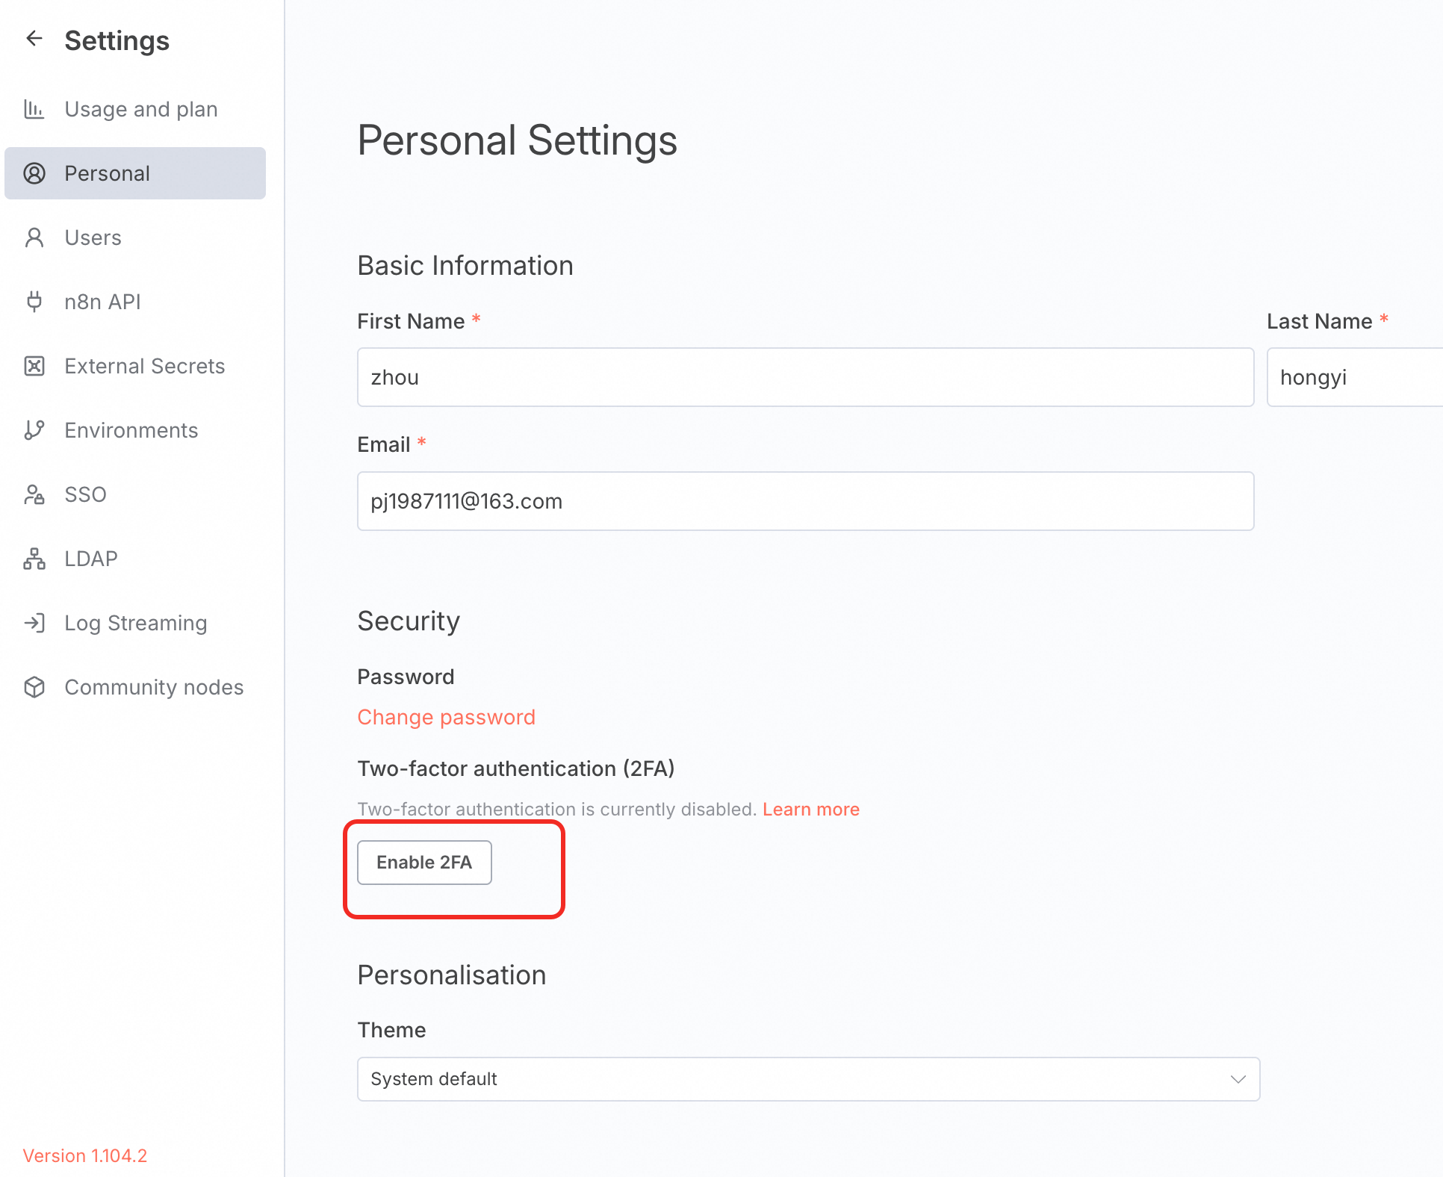
Task: Open the 2FA Learn more link
Action: tap(810, 810)
